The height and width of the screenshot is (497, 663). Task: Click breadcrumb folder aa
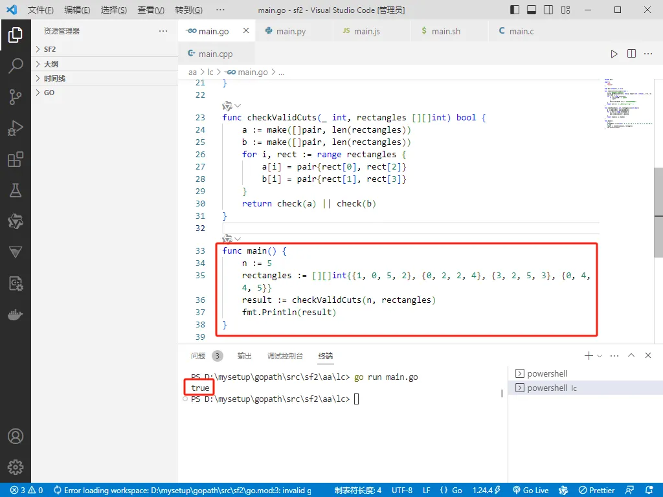click(x=192, y=72)
